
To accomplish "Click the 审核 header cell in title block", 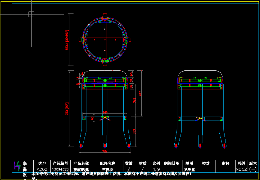I will [x=226, y=163].
